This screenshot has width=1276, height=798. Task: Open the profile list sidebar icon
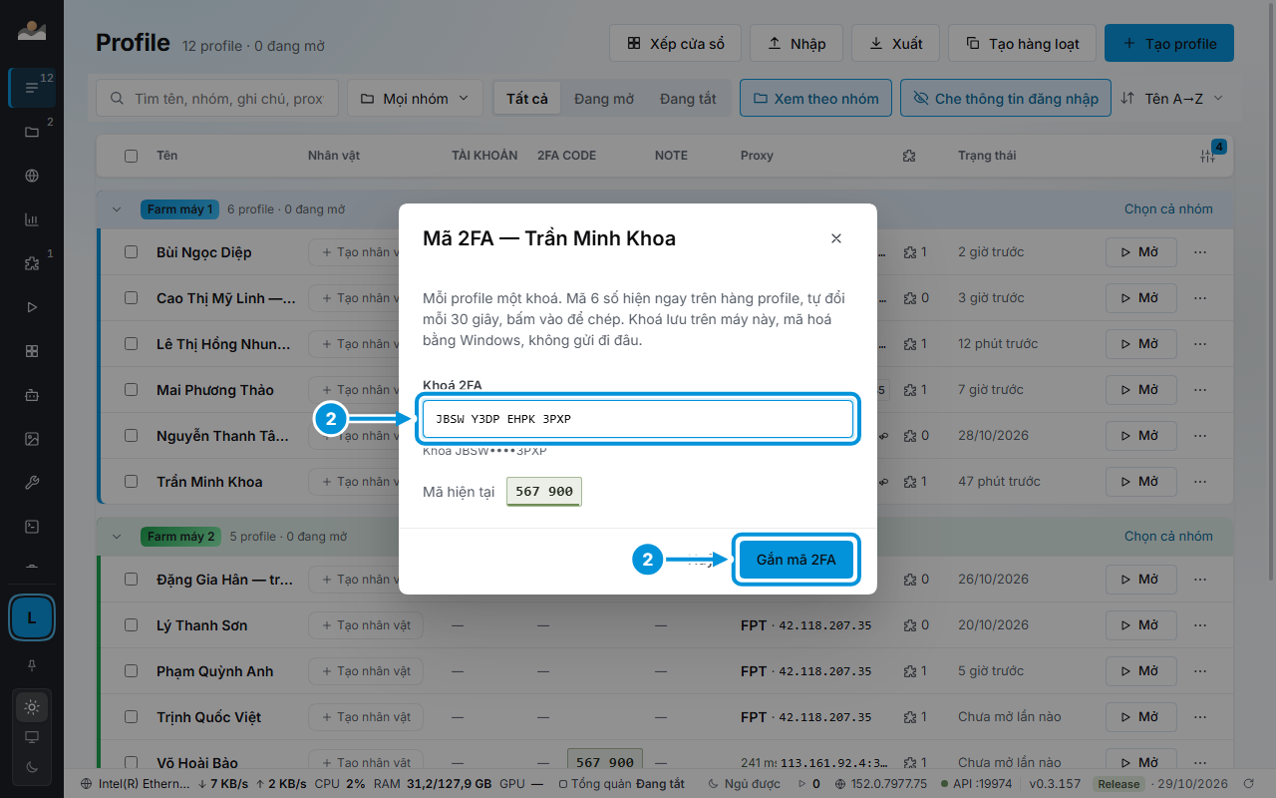[x=32, y=88]
